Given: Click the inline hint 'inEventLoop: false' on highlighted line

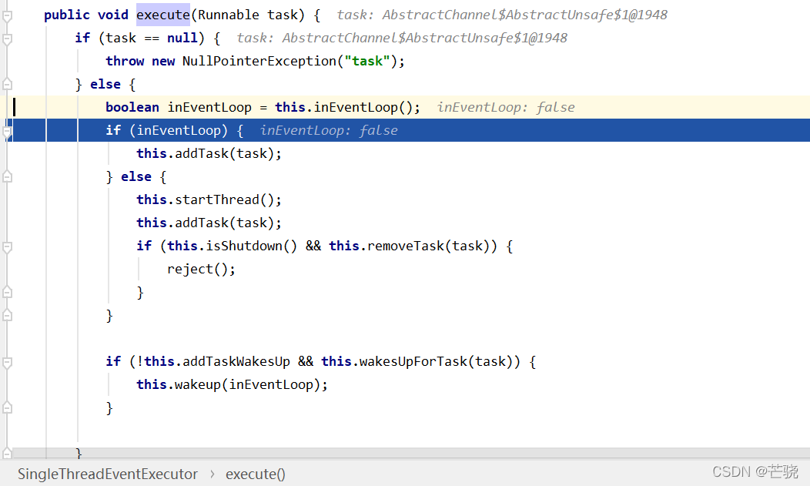Looking at the screenshot, I should pos(329,130).
